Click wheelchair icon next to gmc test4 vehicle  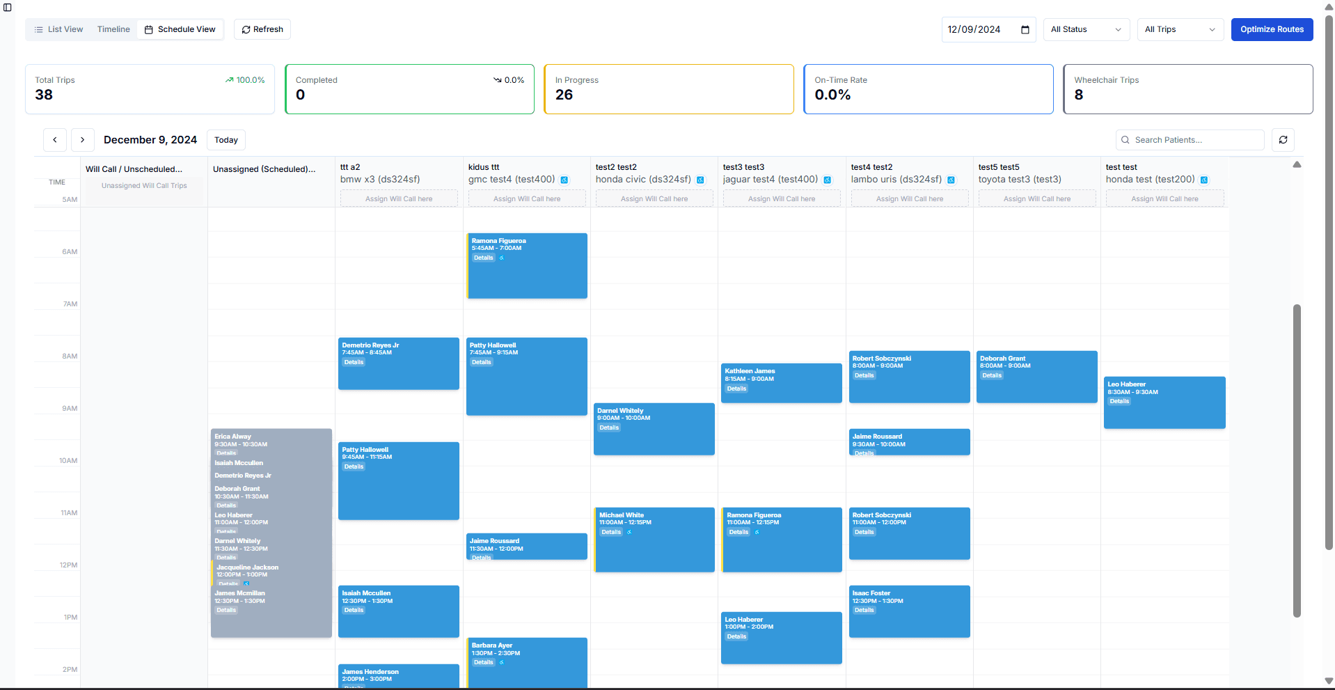[564, 180]
